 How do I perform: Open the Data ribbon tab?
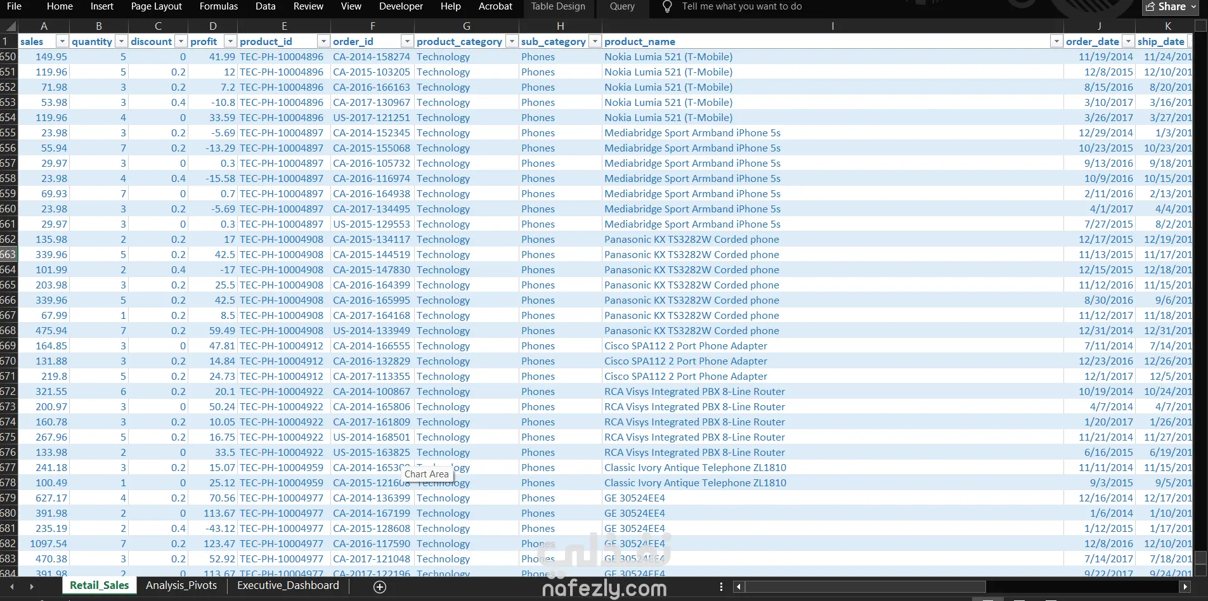[266, 6]
